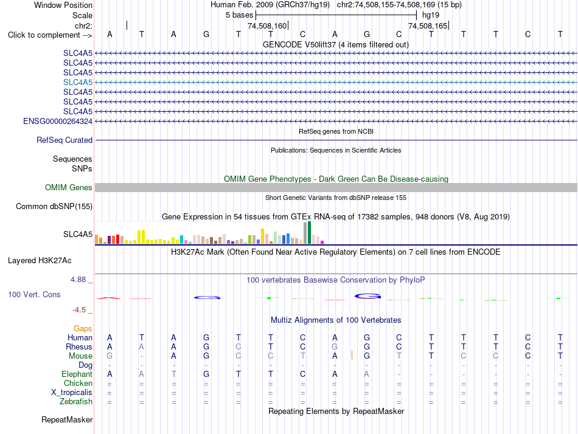This screenshot has width=578, height=434.
Task: Open RefSeq Curated track label
Action: [x=64, y=140]
